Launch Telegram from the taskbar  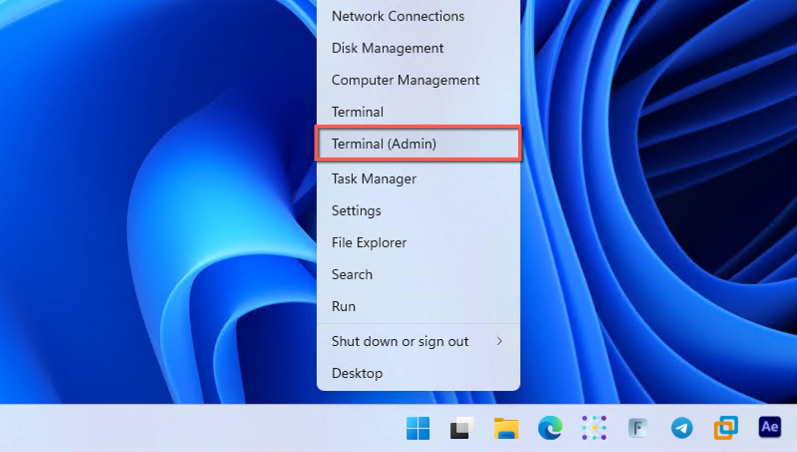pos(682,428)
